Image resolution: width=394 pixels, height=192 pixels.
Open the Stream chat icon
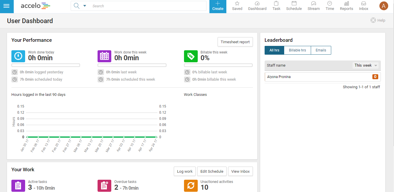(313, 4)
